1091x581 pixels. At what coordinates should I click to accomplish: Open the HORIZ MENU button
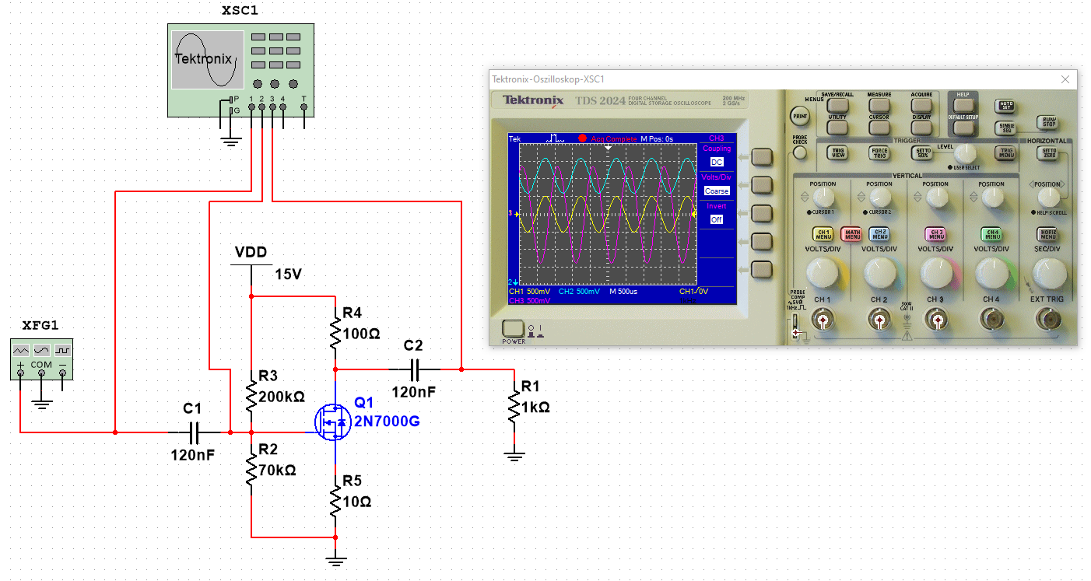(1047, 234)
